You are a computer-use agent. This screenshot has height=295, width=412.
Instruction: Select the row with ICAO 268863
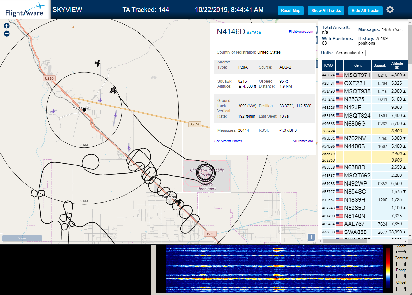[364, 160]
